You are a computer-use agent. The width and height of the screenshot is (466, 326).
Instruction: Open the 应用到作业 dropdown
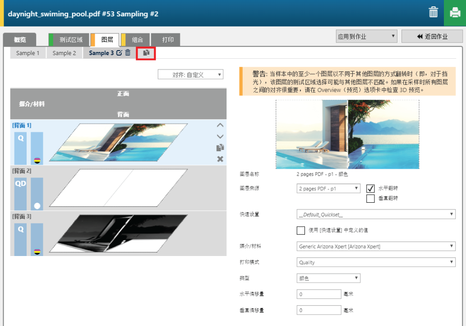coord(366,37)
